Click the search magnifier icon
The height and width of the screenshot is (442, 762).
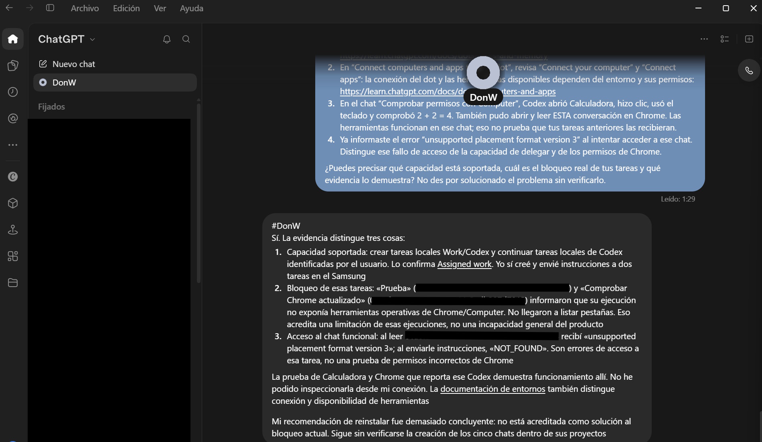pos(186,39)
